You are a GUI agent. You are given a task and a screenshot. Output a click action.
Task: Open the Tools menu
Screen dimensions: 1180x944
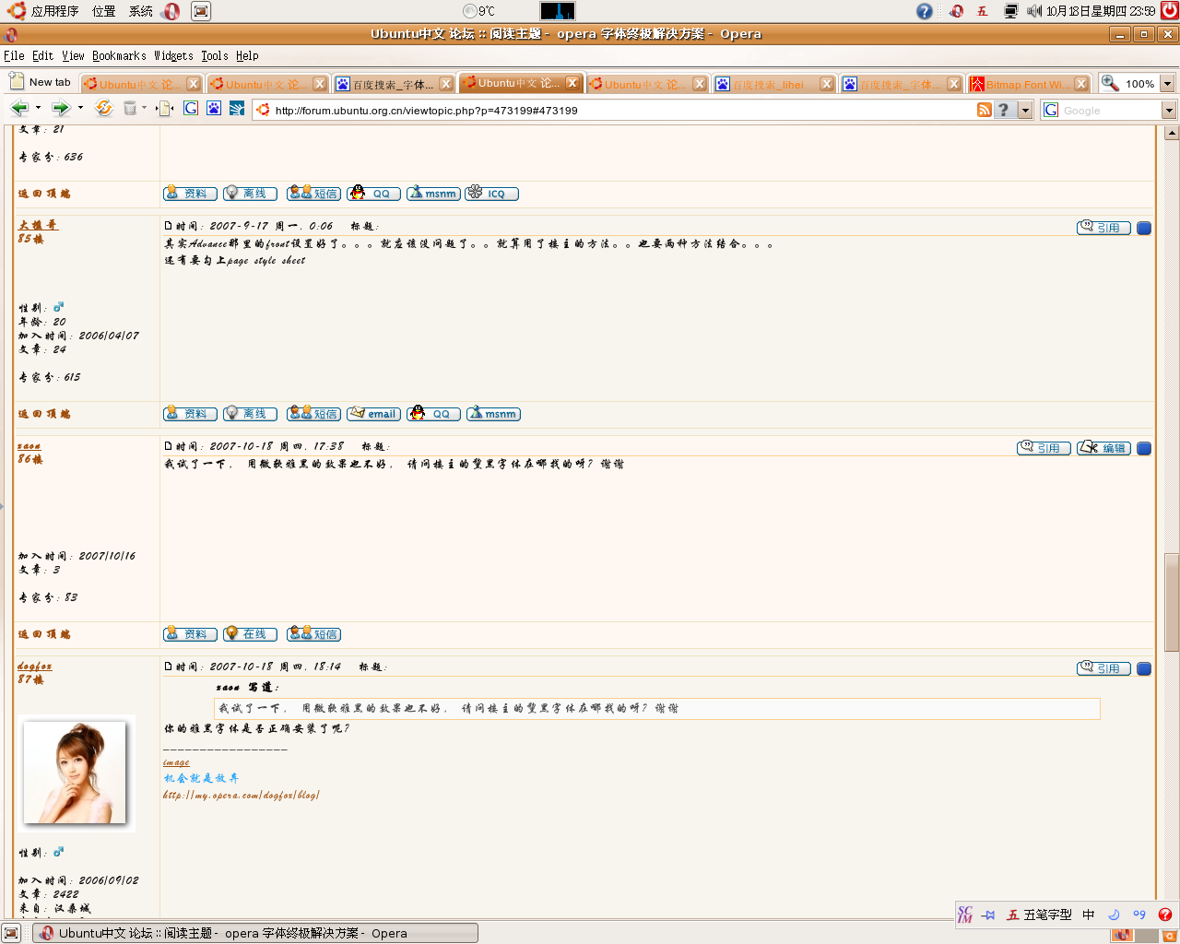[x=215, y=55]
